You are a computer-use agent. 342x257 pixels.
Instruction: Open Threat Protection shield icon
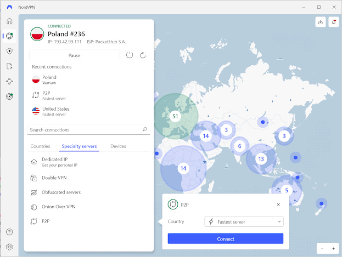click(x=9, y=51)
